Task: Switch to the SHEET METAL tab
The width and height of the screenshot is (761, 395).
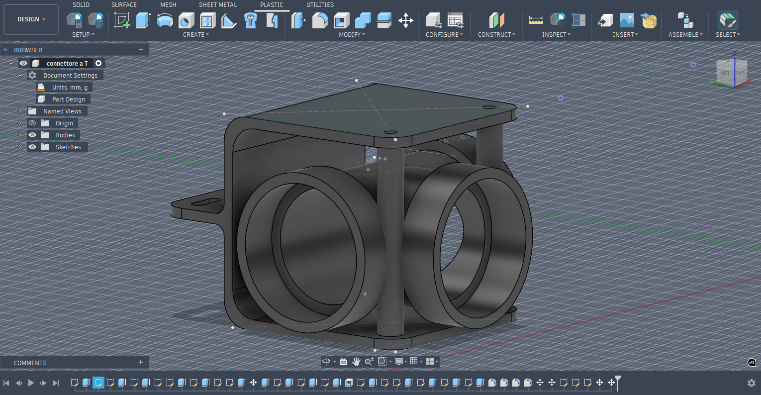Action: coord(218,5)
